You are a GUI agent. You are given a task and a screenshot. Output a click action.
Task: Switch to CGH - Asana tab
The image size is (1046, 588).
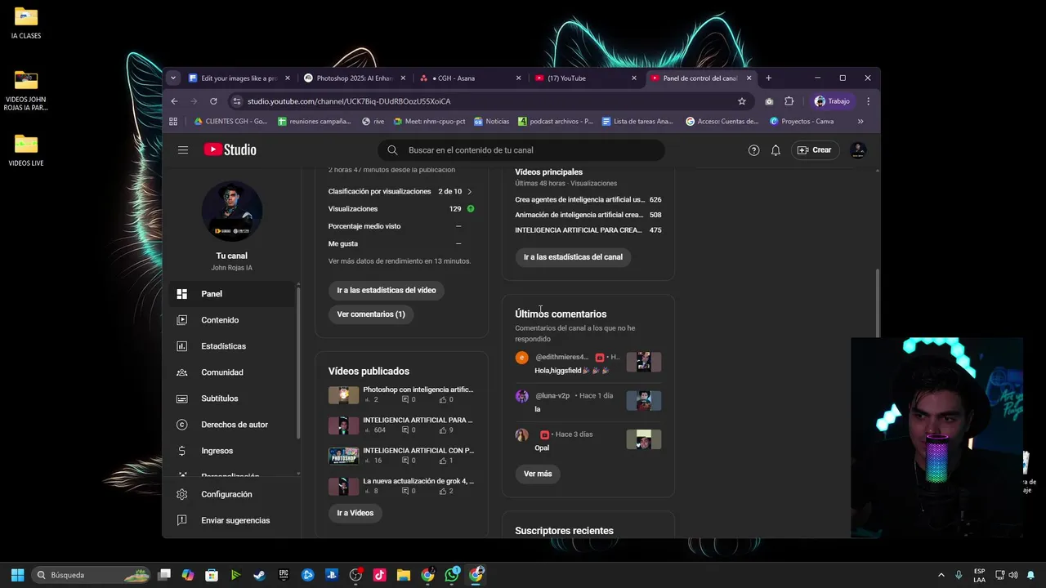pos(470,78)
